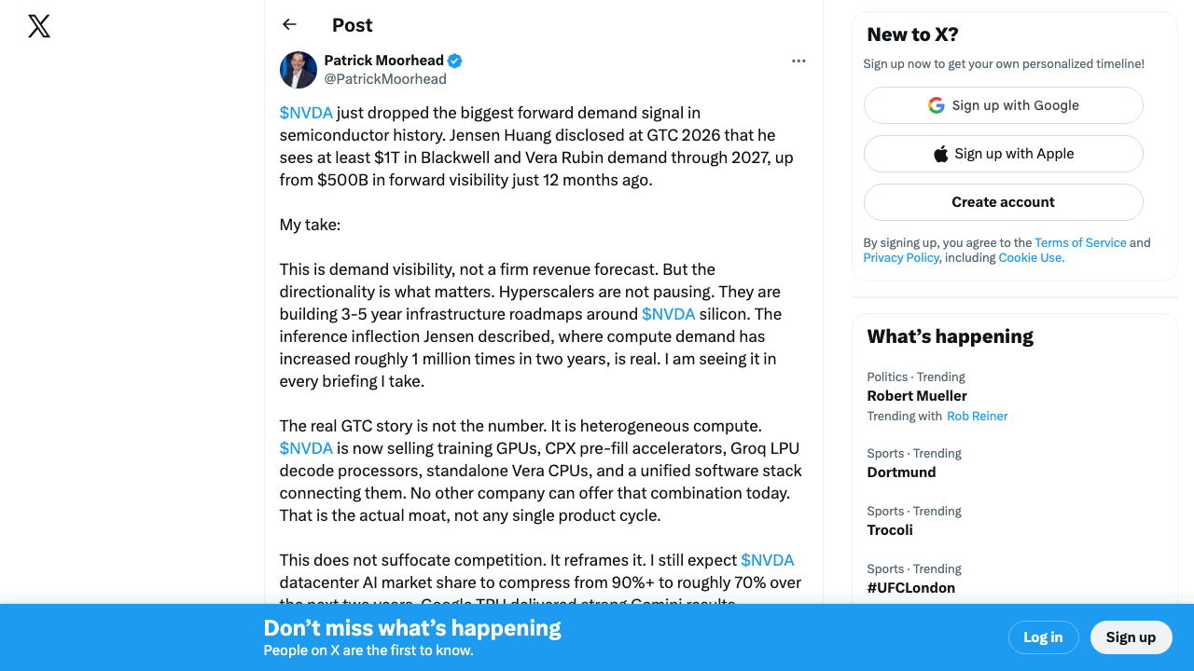Viewport: 1194px width, 671px height.
Task: Open the Trocoli trending topic
Action: pos(890,530)
